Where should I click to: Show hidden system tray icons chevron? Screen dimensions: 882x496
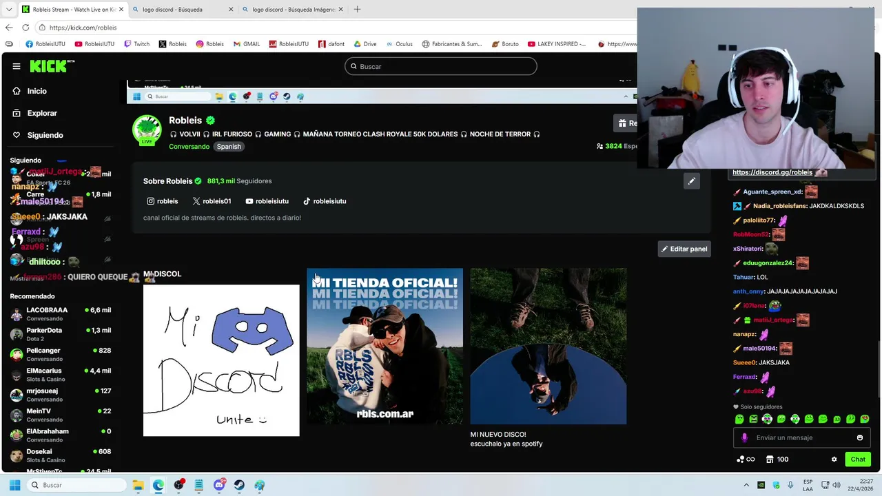pos(746,484)
